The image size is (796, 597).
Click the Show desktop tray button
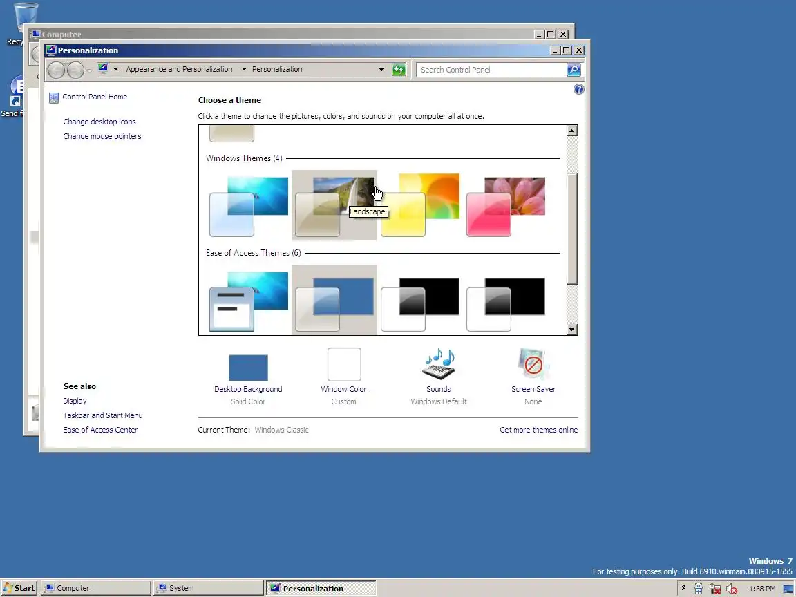coord(788,589)
